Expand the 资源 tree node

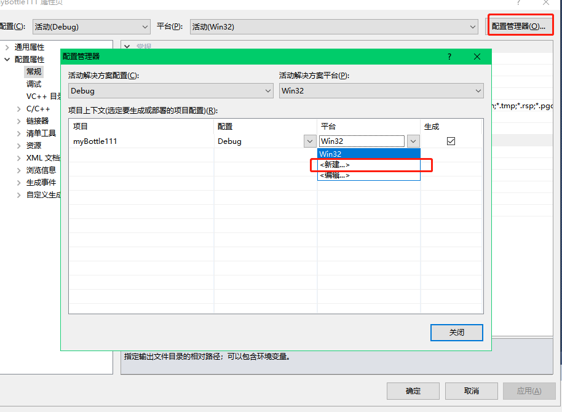[x=19, y=146]
